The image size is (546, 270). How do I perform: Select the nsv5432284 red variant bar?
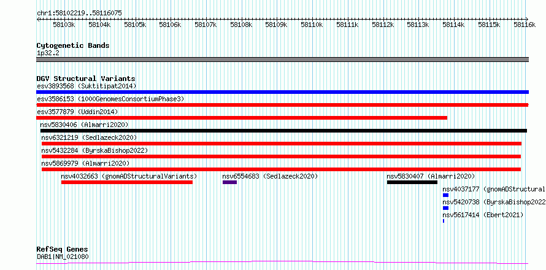(282, 156)
